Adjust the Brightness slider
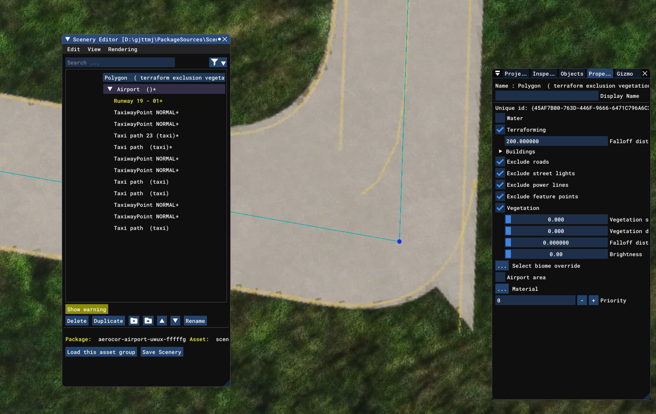This screenshot has width=656, height=414. [x=556, y=254]
